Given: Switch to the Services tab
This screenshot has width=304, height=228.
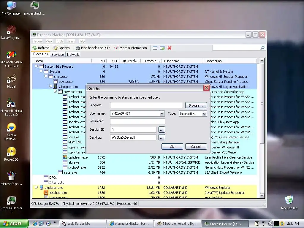Looking at the screenshot, I should coord(57,55).
